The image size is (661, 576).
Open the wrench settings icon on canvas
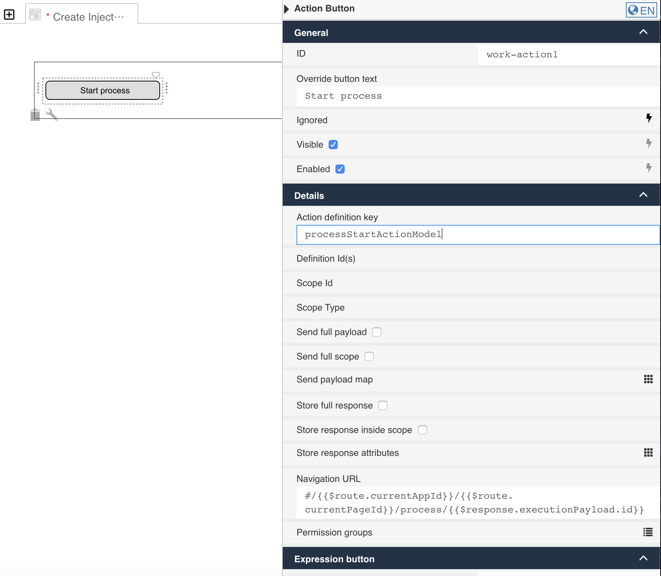pos(52,115)
